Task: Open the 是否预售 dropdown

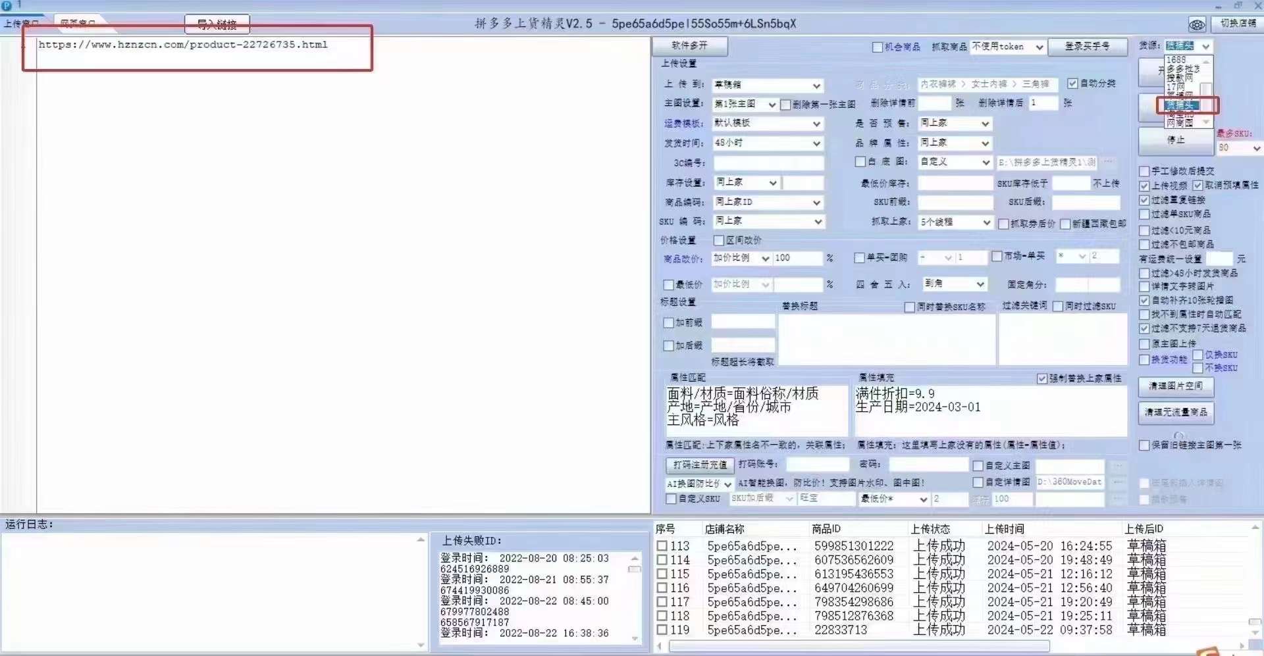Action: pyautogui.click(x=955, y=124)
